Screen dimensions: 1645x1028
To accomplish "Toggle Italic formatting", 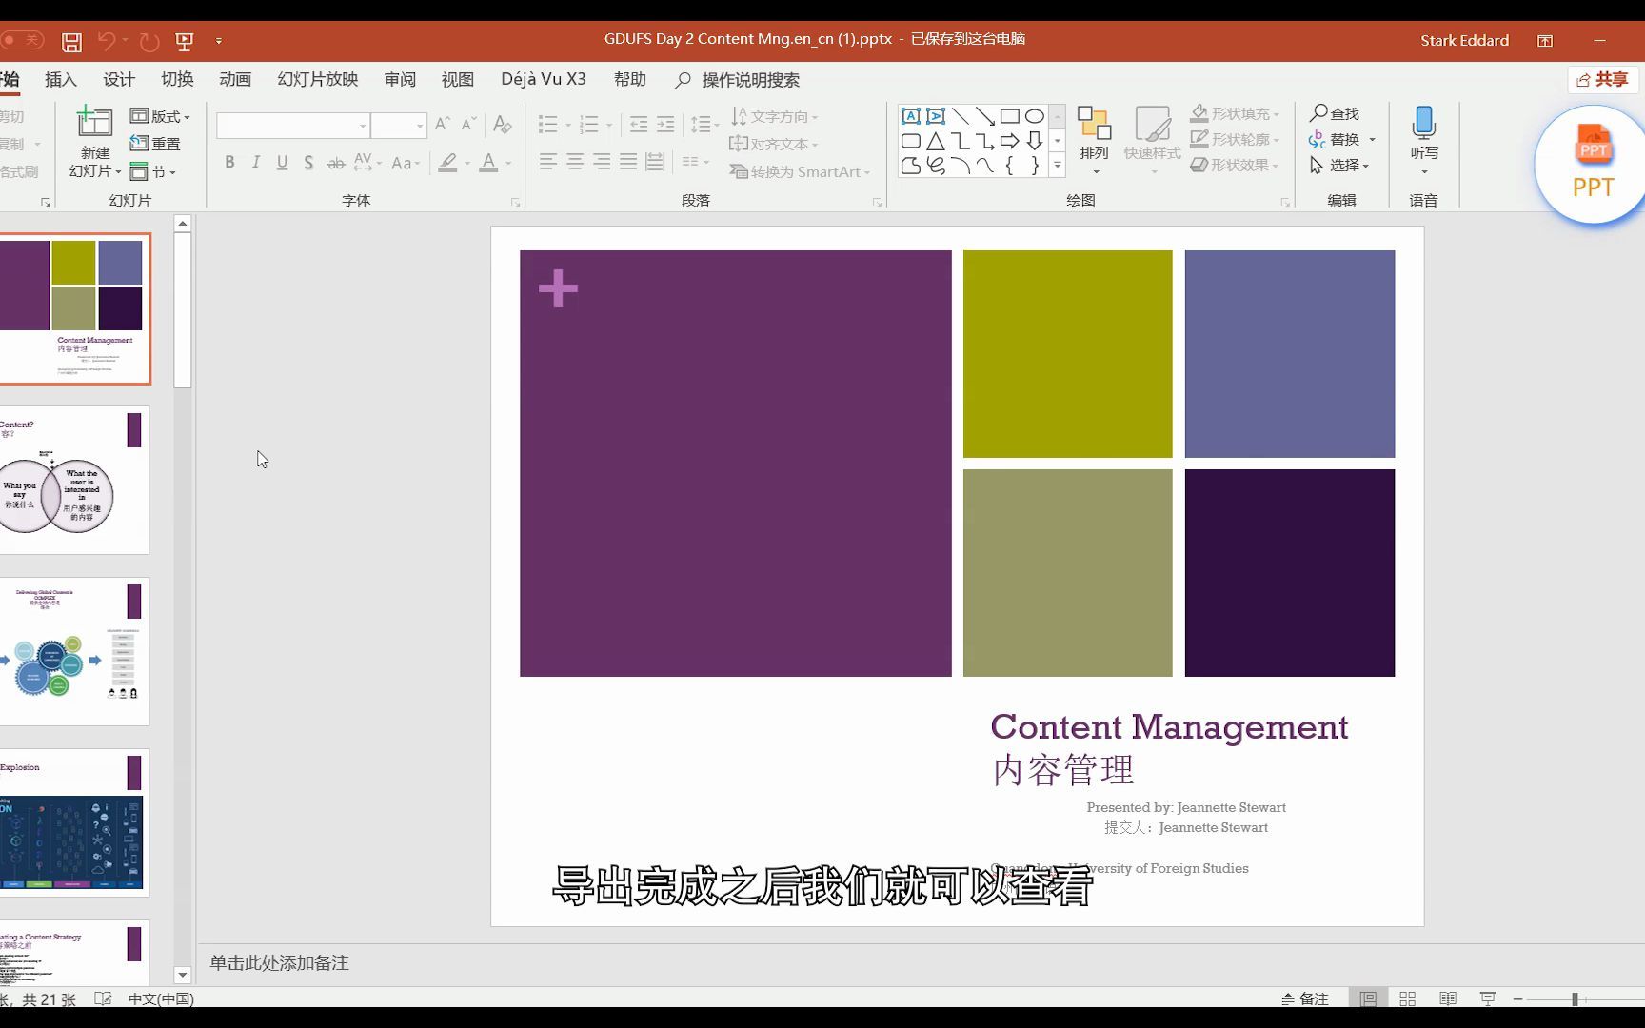I will point(256,163).
